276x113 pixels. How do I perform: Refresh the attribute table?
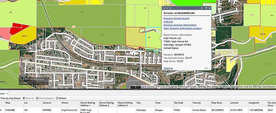click(x=61, y=98)
